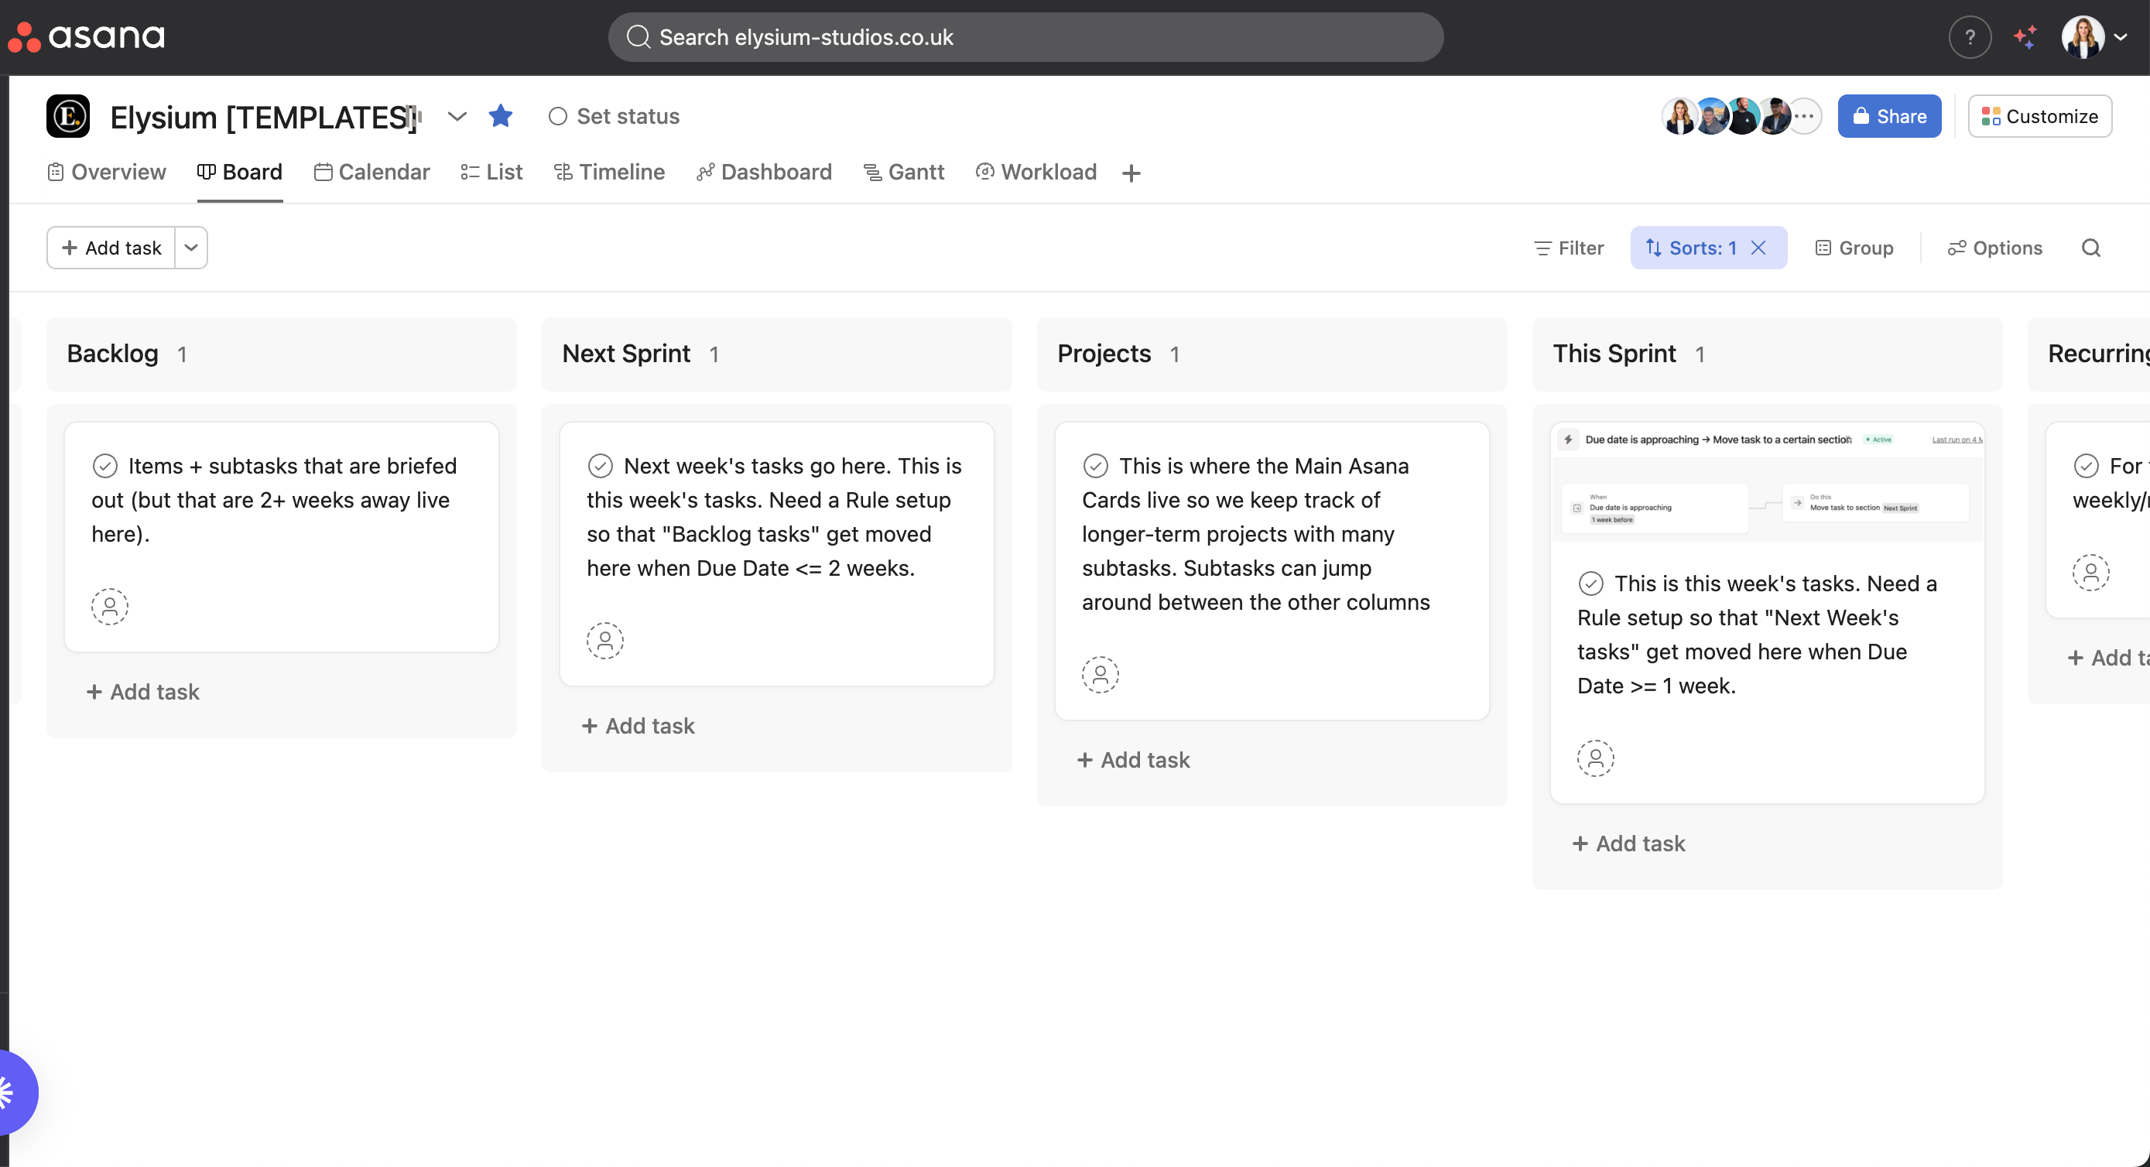Select the Board tab
The height and width of the screenshot is (1167, 2150).
(241, 172)
